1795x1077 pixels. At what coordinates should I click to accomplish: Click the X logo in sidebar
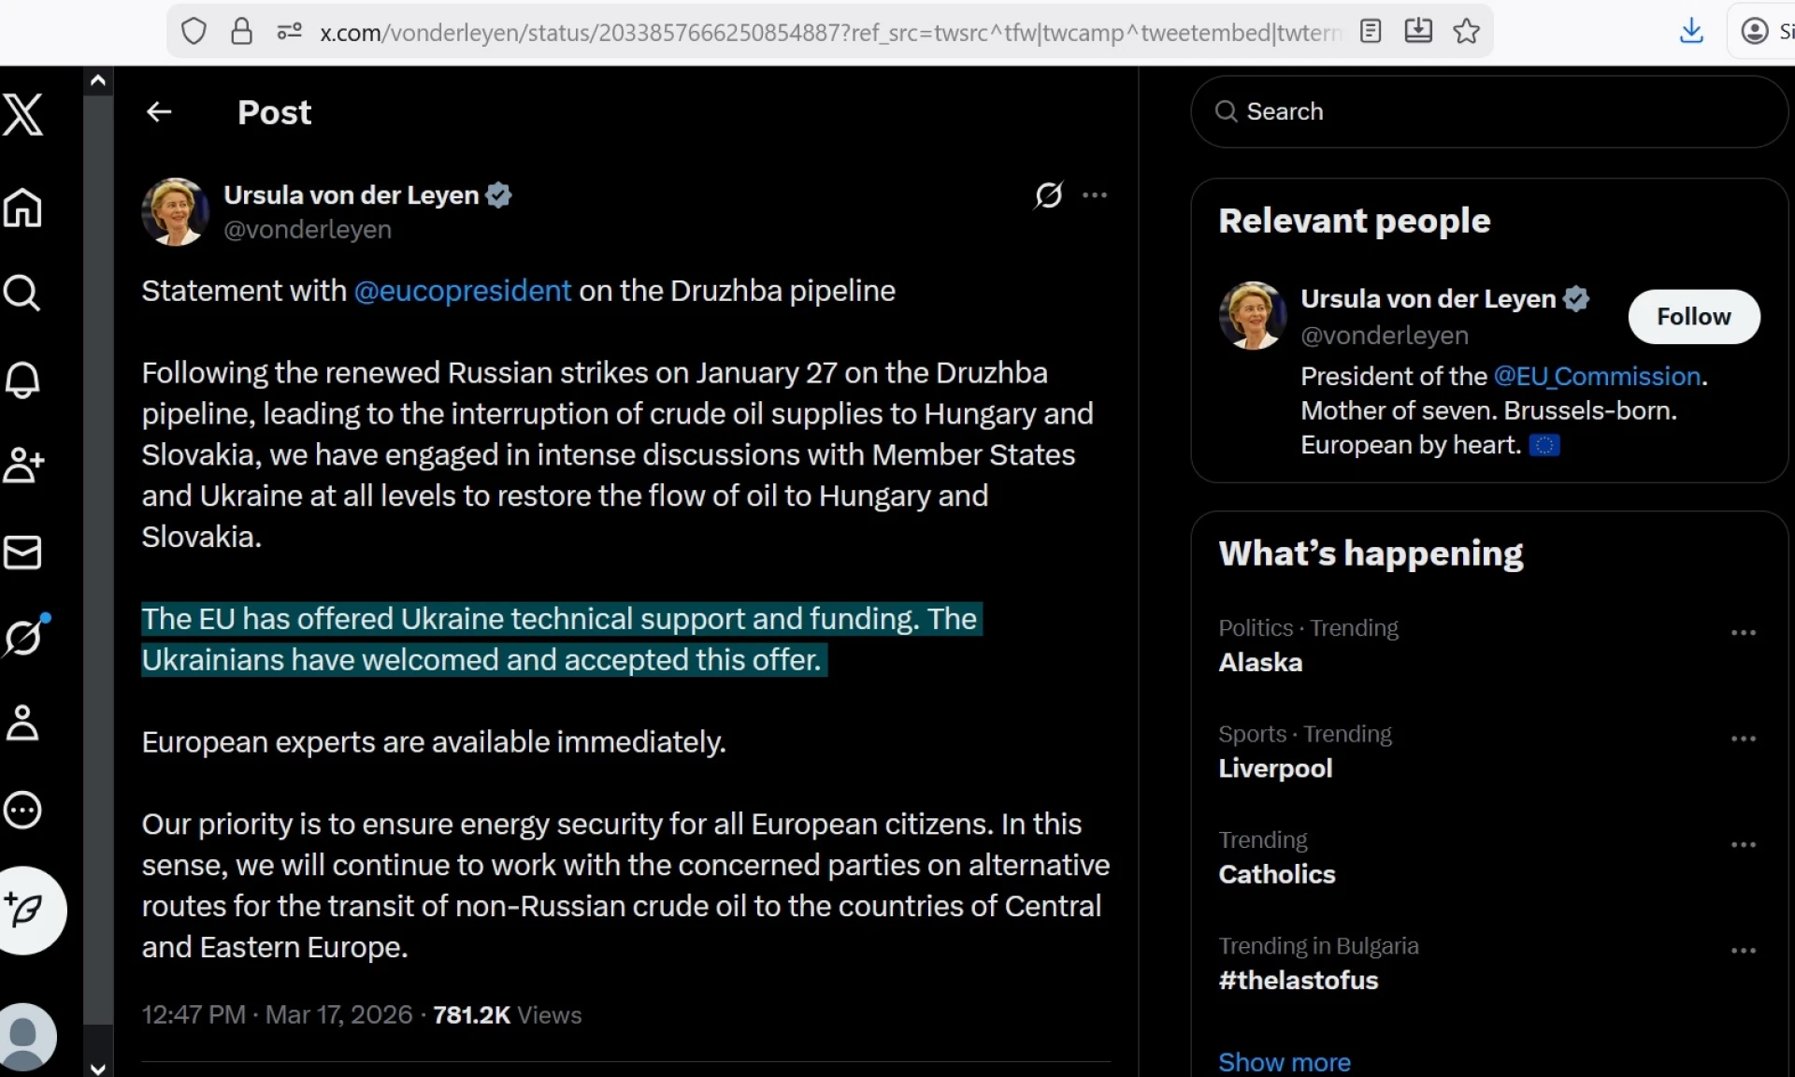point(23,115)
